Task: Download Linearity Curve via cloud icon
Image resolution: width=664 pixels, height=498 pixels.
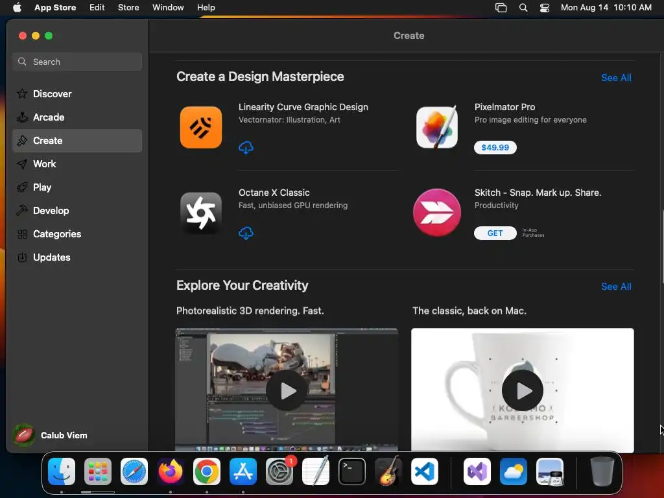Action: [246, 148]
